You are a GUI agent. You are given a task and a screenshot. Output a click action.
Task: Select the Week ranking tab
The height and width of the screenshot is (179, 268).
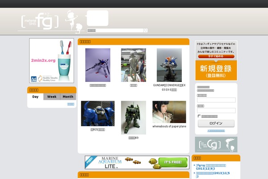click(x=52, y=97)
